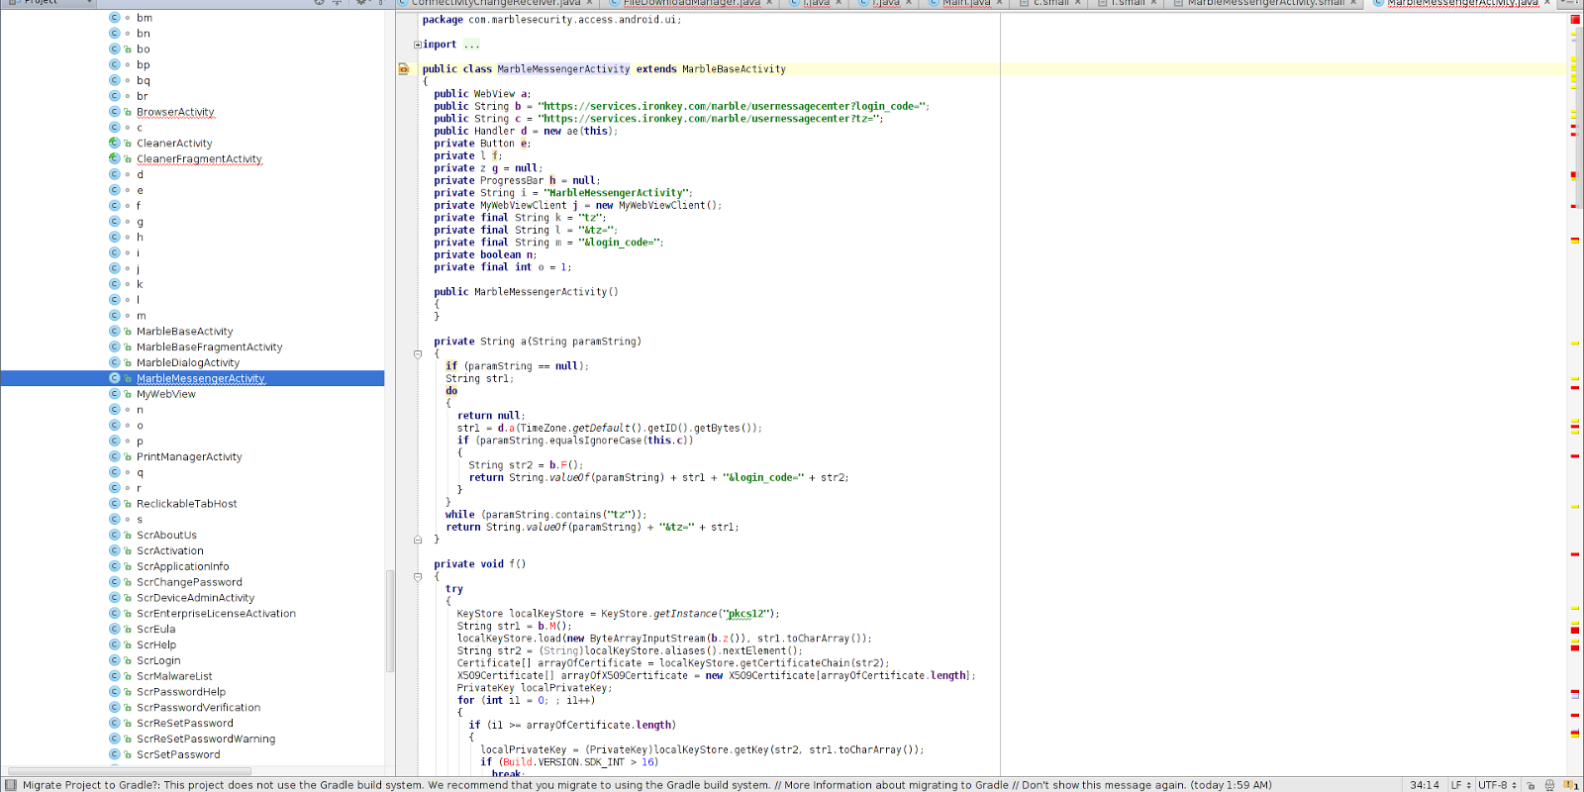The height and width of the screenshot is (792, 1584).
Task: Click the class icon beside ScrActivation
Action: pyautogui.click(x=114, y=550)
